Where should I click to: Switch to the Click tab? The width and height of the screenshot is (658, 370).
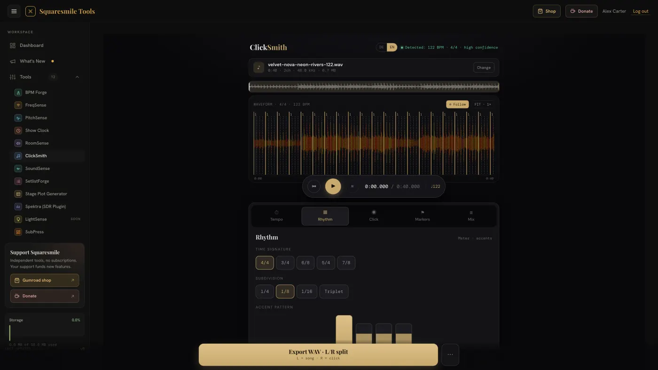coord(374,216)
